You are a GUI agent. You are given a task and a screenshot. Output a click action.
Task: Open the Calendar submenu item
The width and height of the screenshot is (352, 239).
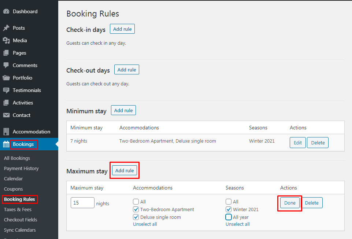tap(14, 179)
